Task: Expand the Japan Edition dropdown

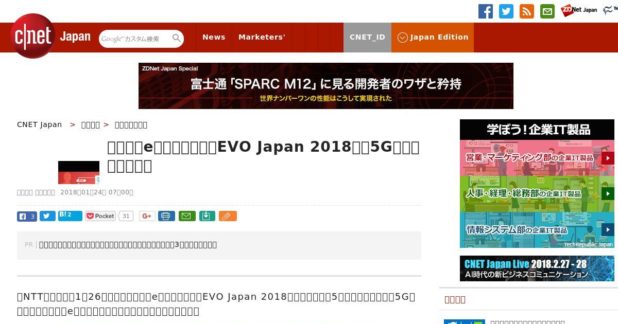Action: [x=433, y=37]
